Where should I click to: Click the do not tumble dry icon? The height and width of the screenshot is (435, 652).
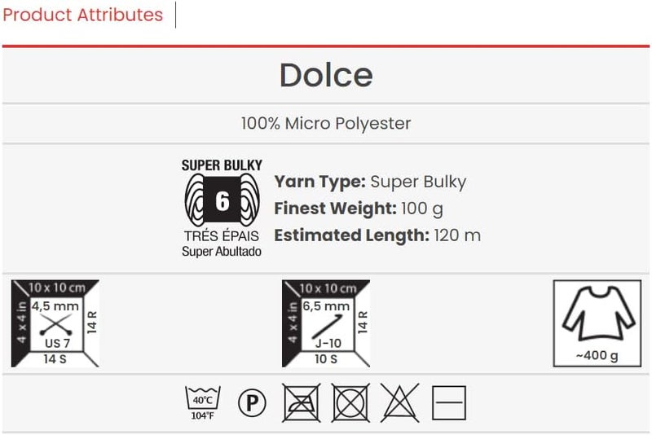point(350,402)
